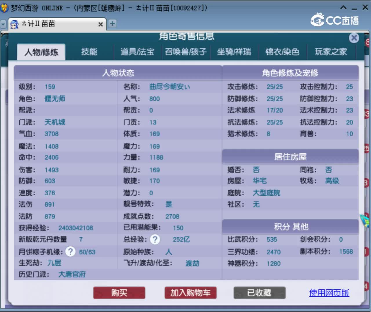The image size is (371, 312).
Task: Click the 气血 value 3708
Action: pos(52,134)
